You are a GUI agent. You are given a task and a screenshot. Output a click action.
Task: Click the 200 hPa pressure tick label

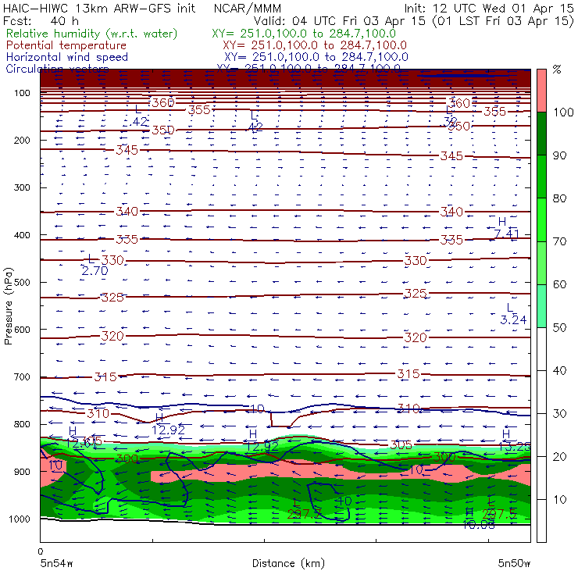(x=22, y=140)
